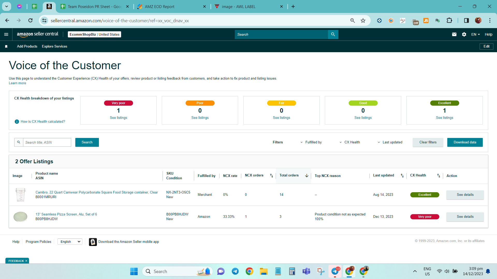Click the bookmark flag icon in the navigation bar
Image resolution: width=497 pixels, height=279 pixels.
point(6,47)
